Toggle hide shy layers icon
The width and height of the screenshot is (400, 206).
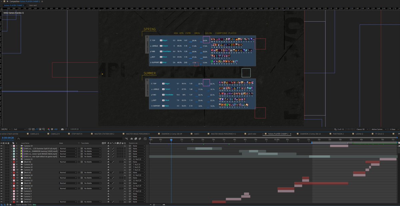pos(131,138)
